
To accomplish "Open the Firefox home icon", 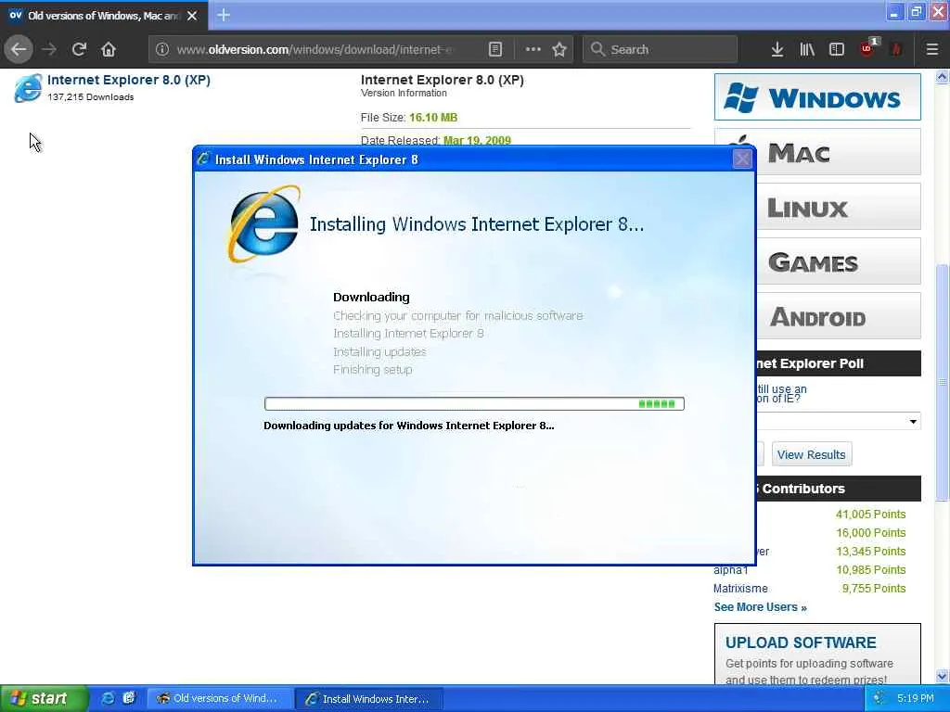I will point(109,50).
